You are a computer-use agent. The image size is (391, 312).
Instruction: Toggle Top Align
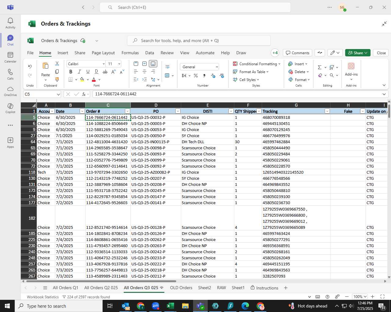click(136, 64)
